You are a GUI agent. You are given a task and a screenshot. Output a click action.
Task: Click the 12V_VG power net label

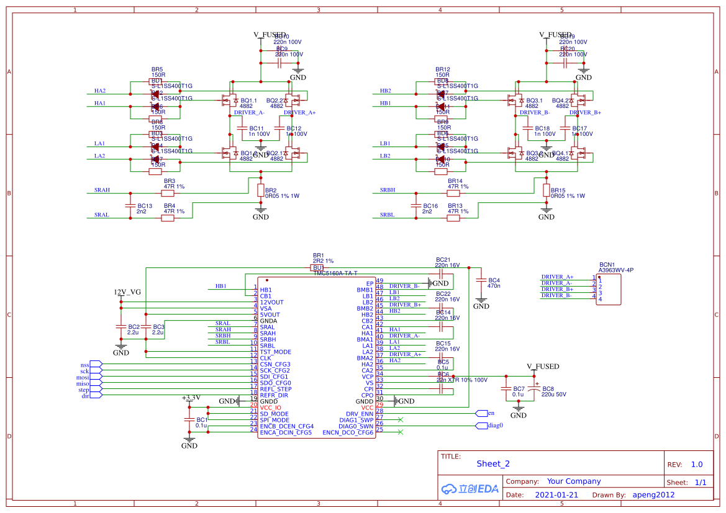click(127, 292)
